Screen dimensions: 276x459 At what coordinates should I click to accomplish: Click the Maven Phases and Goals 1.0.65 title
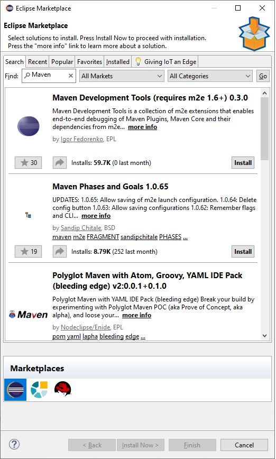click(111, 187)
